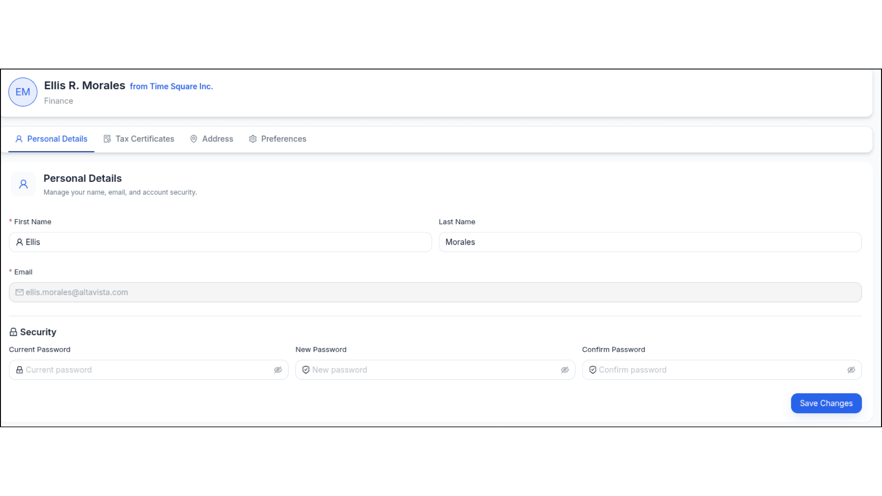Click into the Confirm password input
The height and width of the screenshot is (496, 882).
point(722,370)
